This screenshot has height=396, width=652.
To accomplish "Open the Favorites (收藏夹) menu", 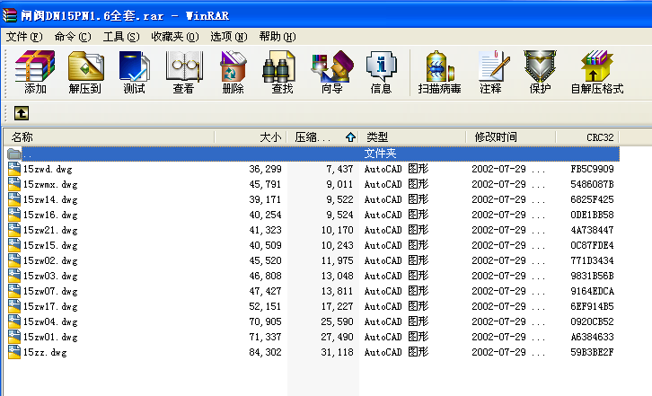I will tap(175, 37).
